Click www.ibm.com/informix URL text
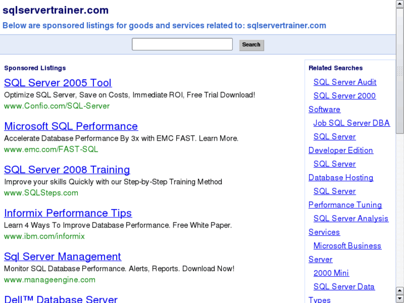Image resolution: width=404 pixels, height=303 pixels. click(44, 236)
